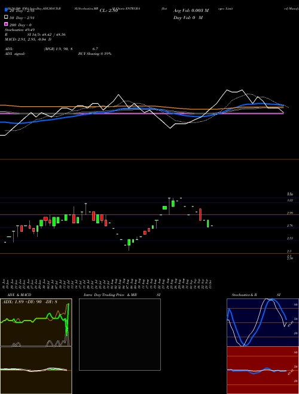Click the blue Stochastics oscillator chart
This screenshot has height=394, width=299.
263,322
